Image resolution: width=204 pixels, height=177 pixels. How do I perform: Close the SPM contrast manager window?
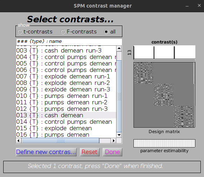199,5
